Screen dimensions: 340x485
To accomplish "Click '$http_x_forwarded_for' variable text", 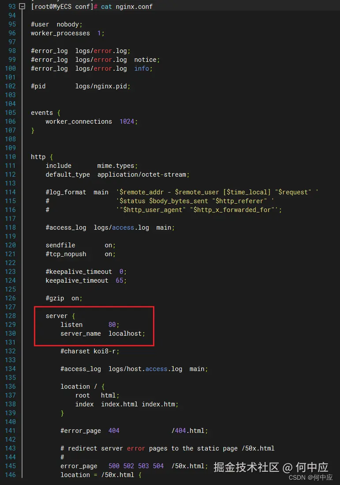I will coord(232,210).
